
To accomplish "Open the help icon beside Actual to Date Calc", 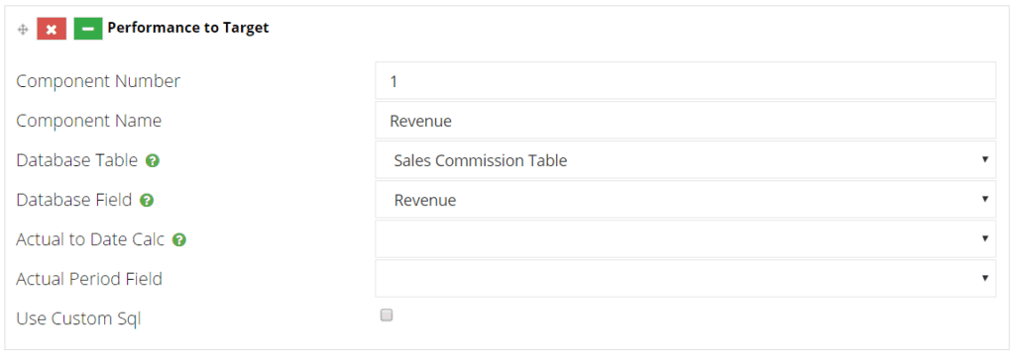I will [179, 240].
